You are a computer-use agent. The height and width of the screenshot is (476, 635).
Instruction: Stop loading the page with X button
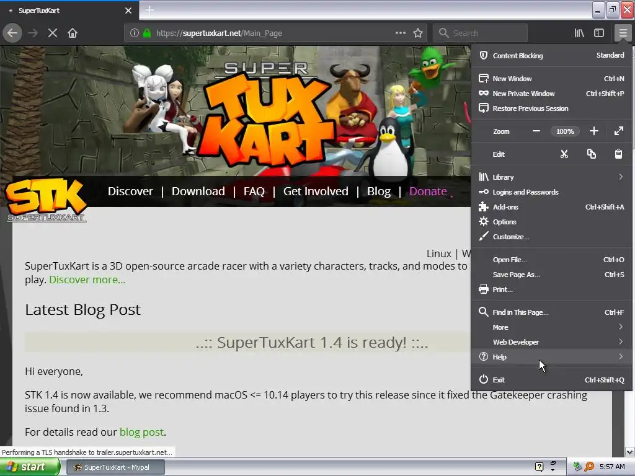53,33
